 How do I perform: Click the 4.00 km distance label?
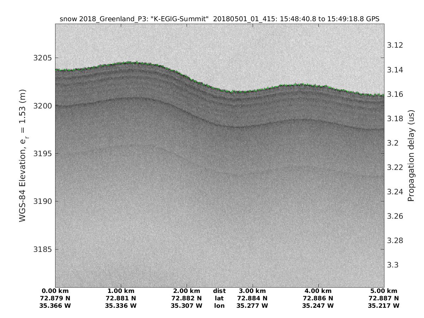[318, 291]
